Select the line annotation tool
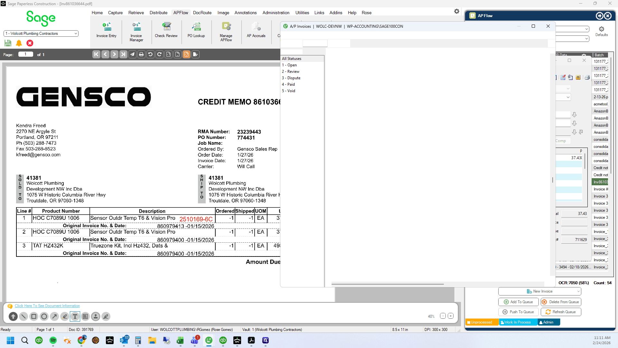The width and height of the screenshot is (618, 348). pyautogui.click(x=23, y=316)
